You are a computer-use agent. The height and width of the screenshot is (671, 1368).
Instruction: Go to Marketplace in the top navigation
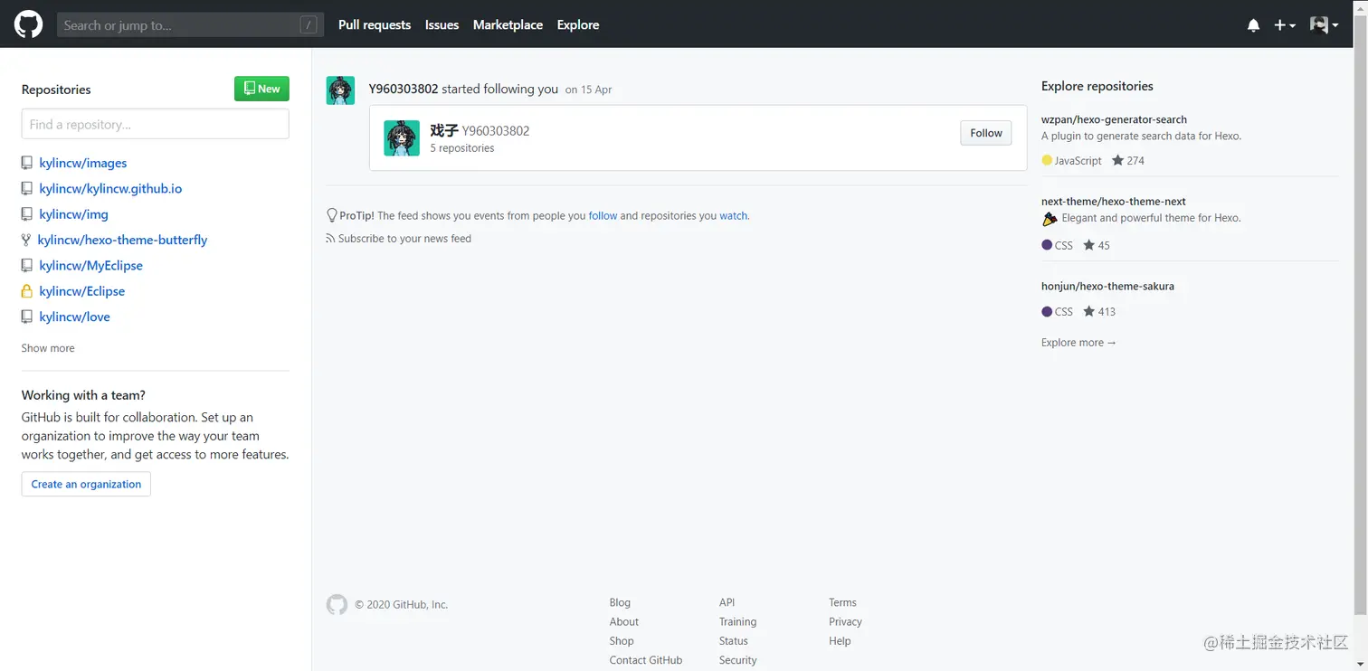pos(508,25)
